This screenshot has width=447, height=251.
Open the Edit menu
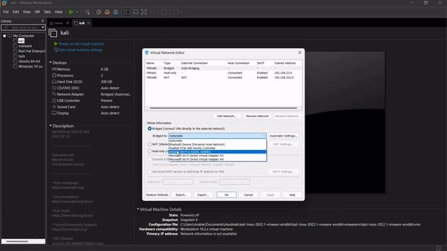(15, 12)
